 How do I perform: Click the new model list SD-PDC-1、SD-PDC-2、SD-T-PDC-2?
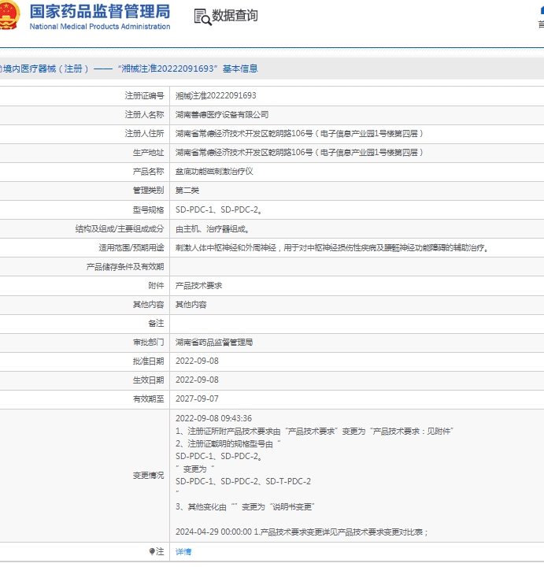click(243, 481)
